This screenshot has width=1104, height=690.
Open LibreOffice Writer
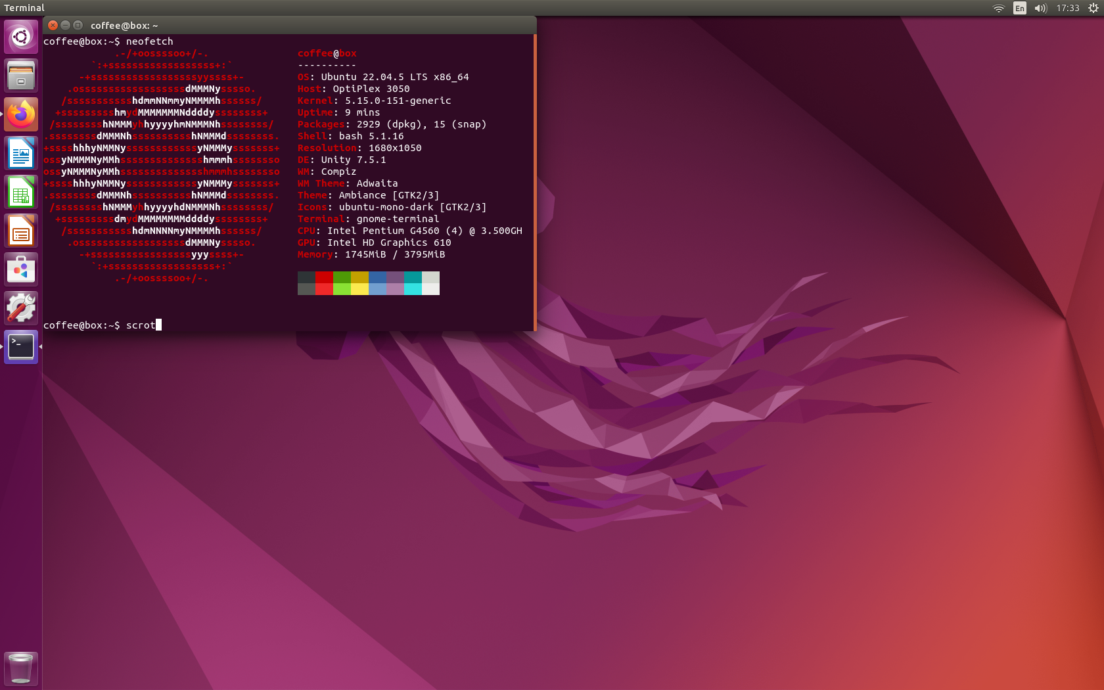(21, 153)
